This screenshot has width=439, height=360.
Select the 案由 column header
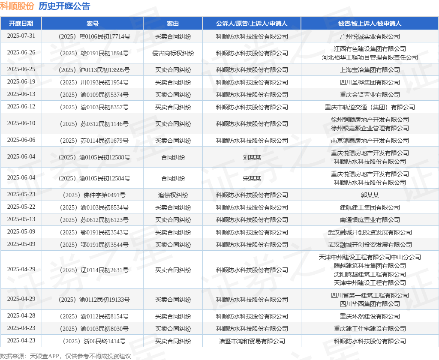click(173, 24)
